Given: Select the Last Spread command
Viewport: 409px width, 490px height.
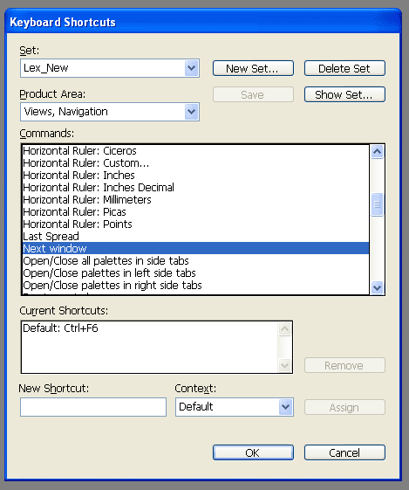Looking at the screenshot, I should (x=195, y=236).
